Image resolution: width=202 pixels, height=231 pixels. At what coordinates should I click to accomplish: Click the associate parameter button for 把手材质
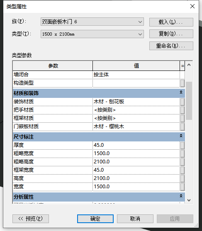183,110
